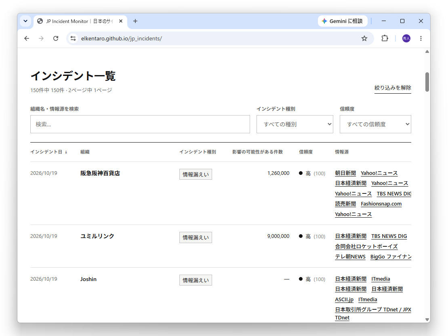Open 日本経済新聞 link in ユミルリンク row
Screen dimensions: 448x336
pyautogui.click(x=351, y=236)
